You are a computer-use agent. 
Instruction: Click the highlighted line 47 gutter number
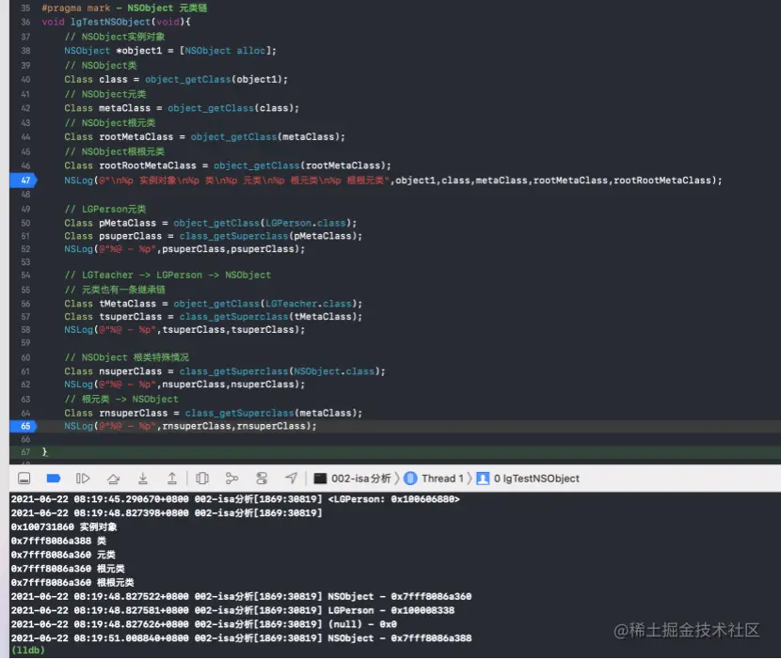pyautogui.click(x=25, y=180)
